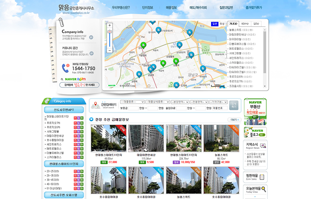Open the 단지정보 menu
Viewport: 311px width, 199px height.
click(x=148, y=7)
